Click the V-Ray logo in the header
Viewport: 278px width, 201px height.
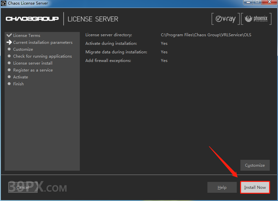click(x=226, y=19)
